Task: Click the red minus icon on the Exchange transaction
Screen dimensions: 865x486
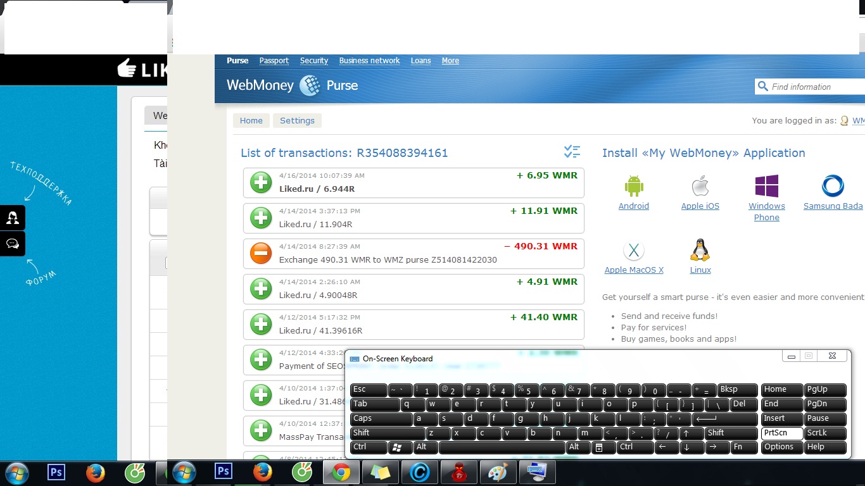Action: click(261, 253)
